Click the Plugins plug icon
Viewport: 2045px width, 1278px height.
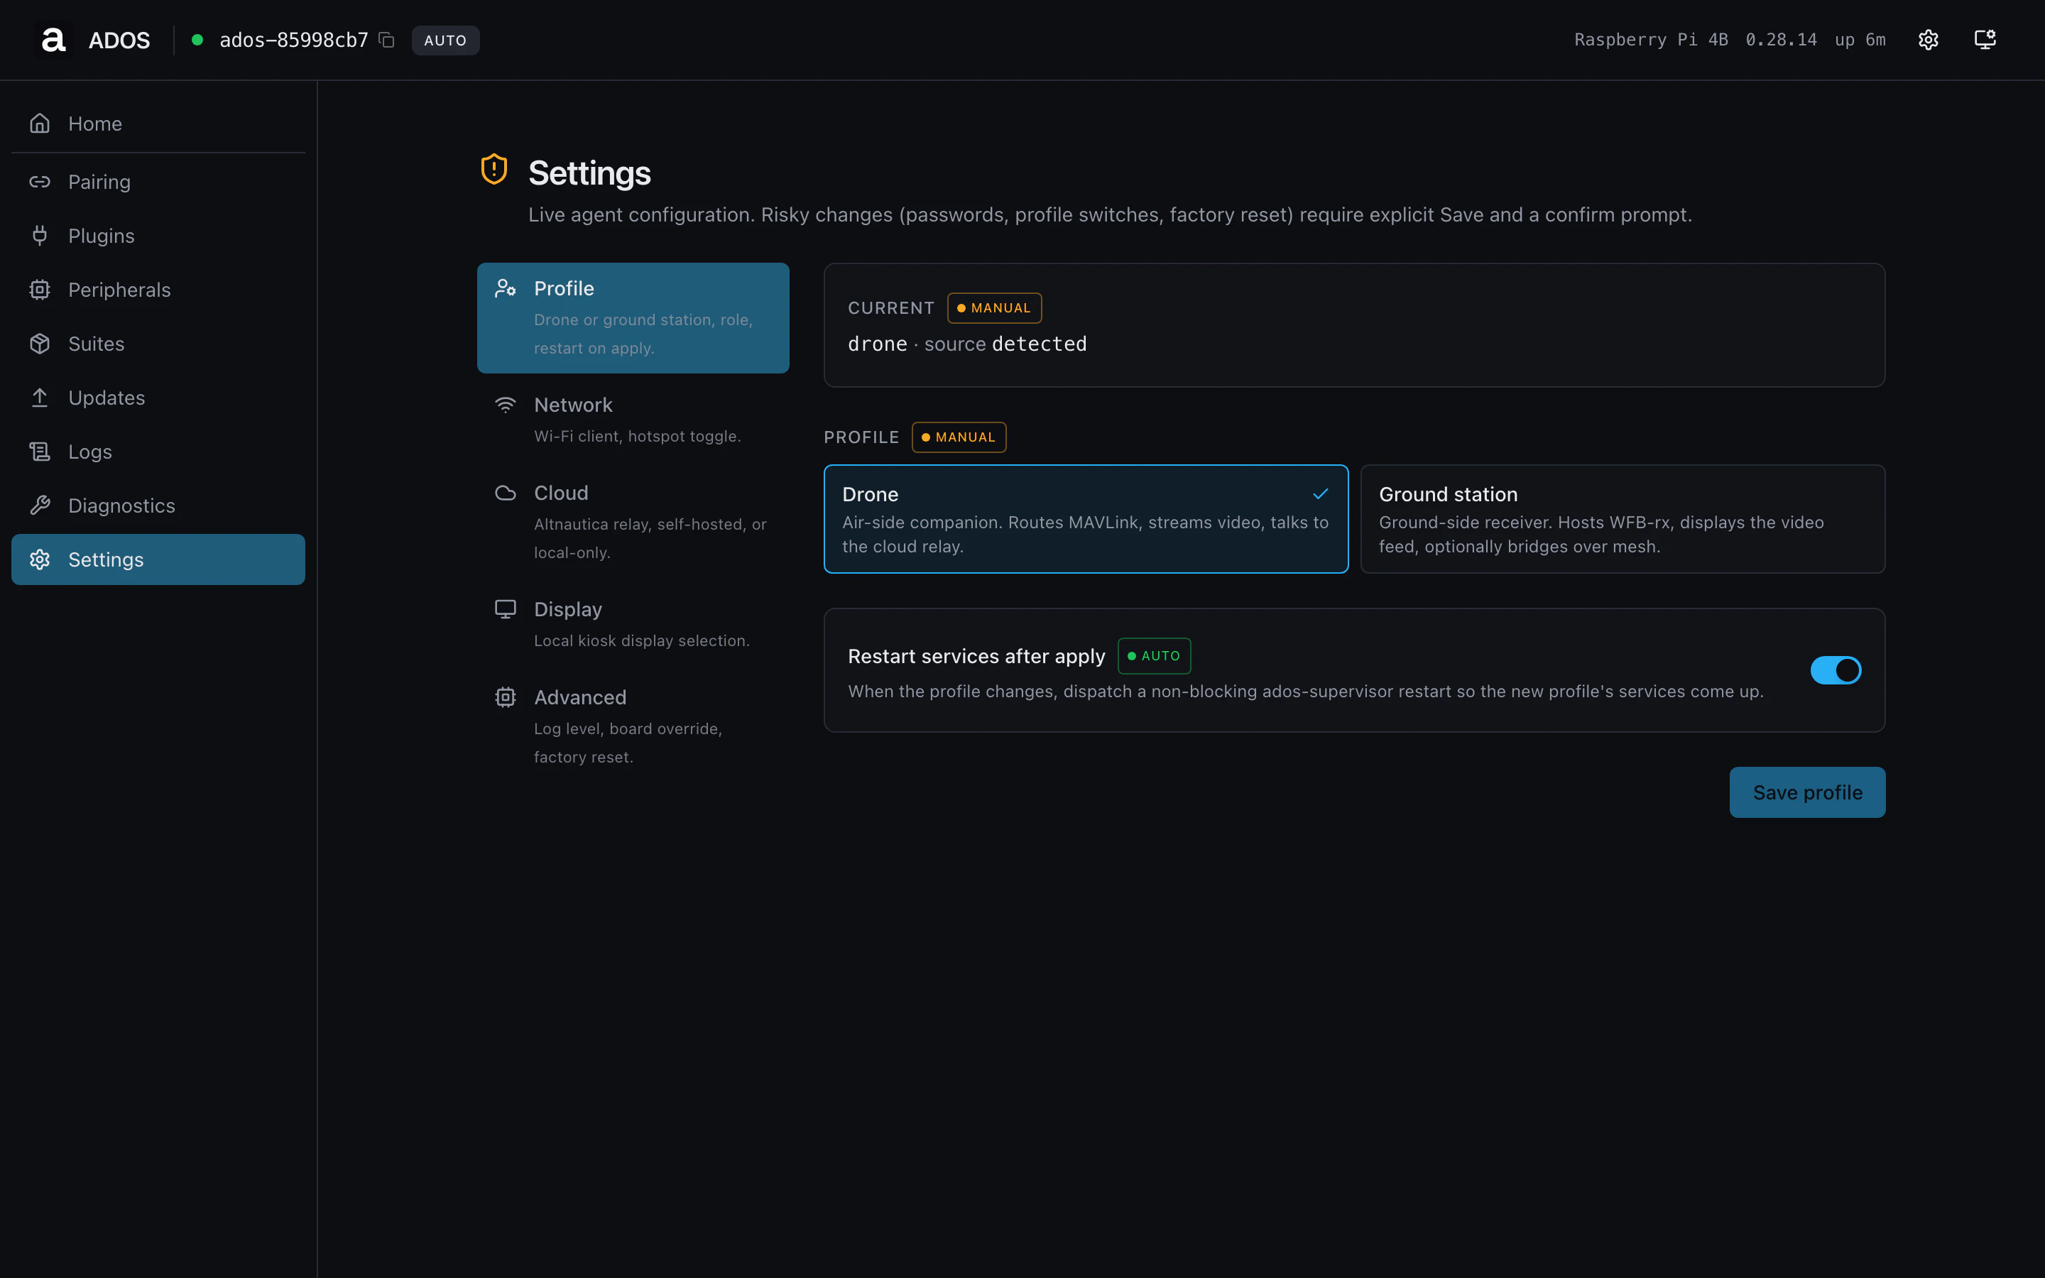(40, 236)
